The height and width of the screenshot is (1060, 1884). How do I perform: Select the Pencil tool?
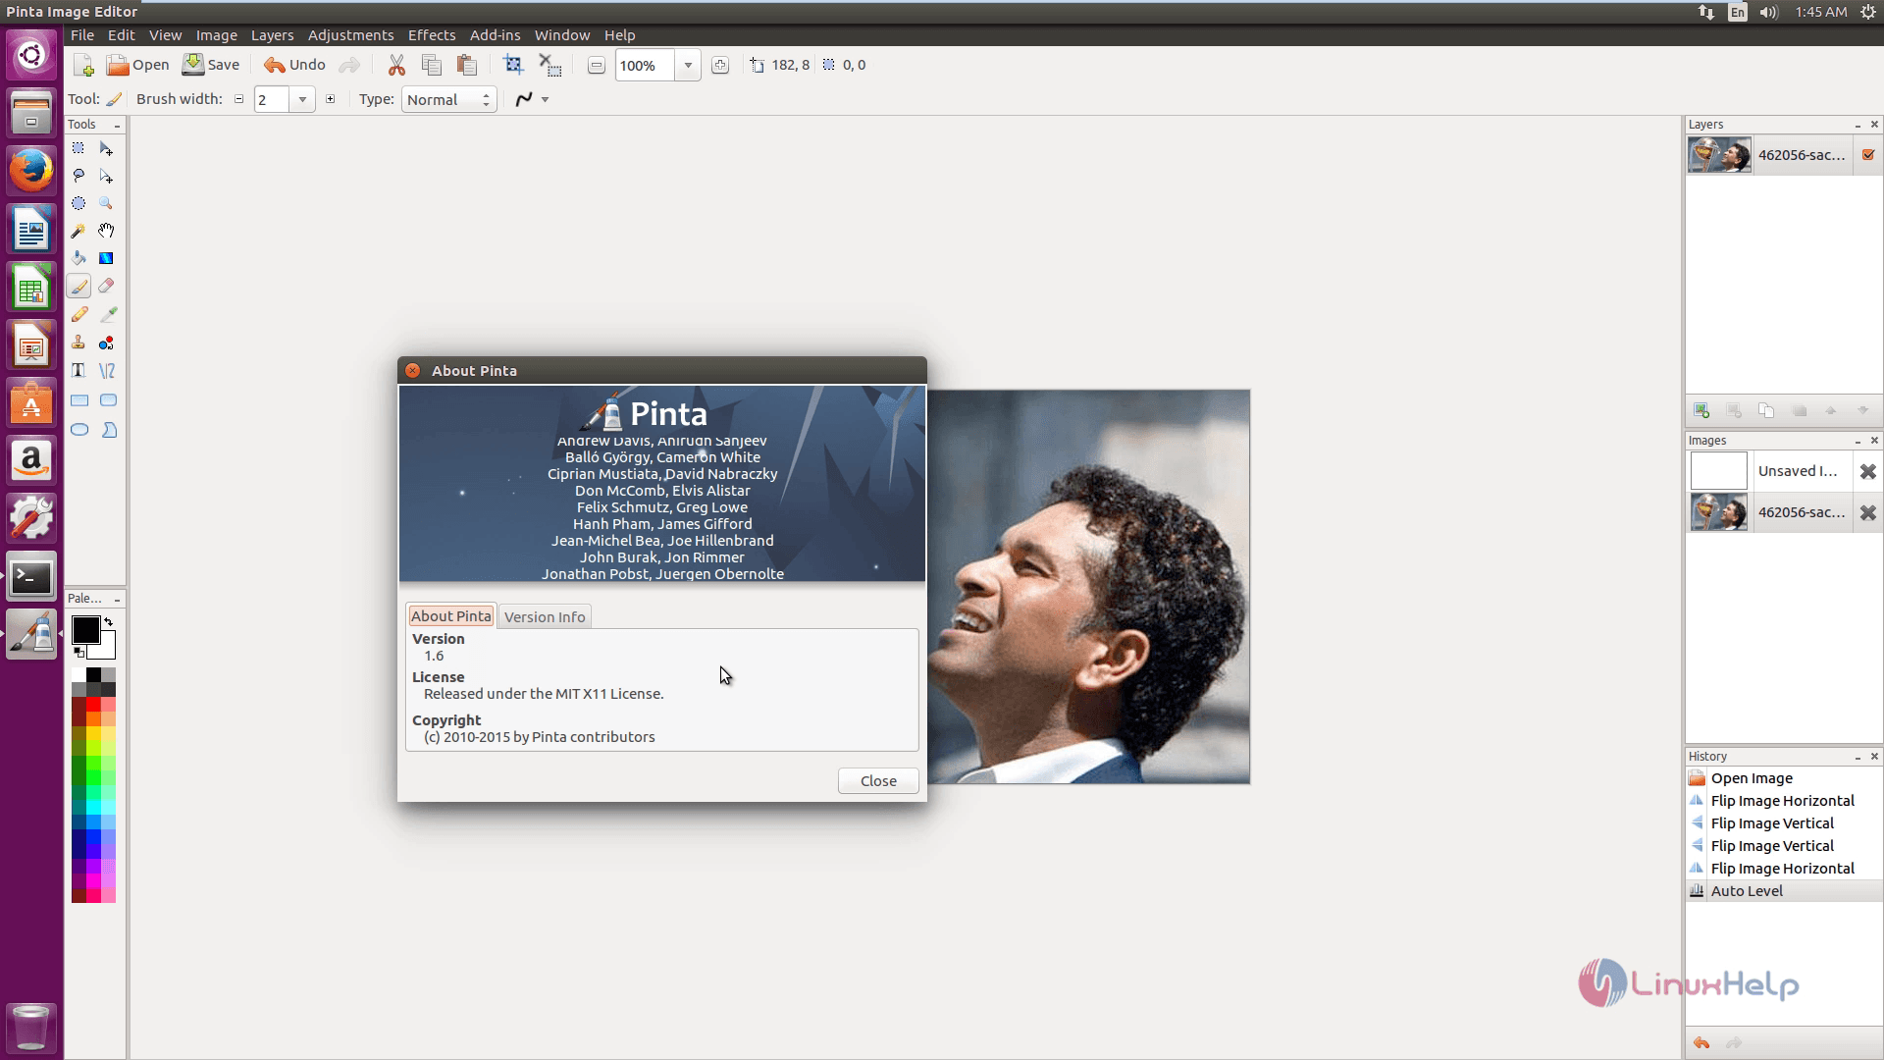pyautogui.click(x=78, y=314)
